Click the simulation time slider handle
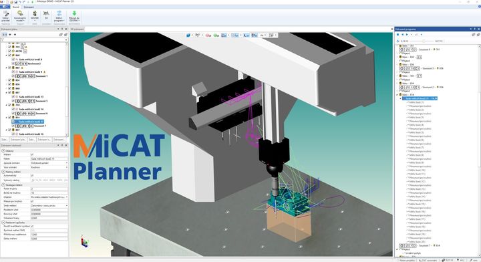 tap(424, 41)
